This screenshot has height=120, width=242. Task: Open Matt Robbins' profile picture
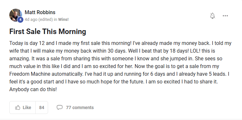(16, 15)
